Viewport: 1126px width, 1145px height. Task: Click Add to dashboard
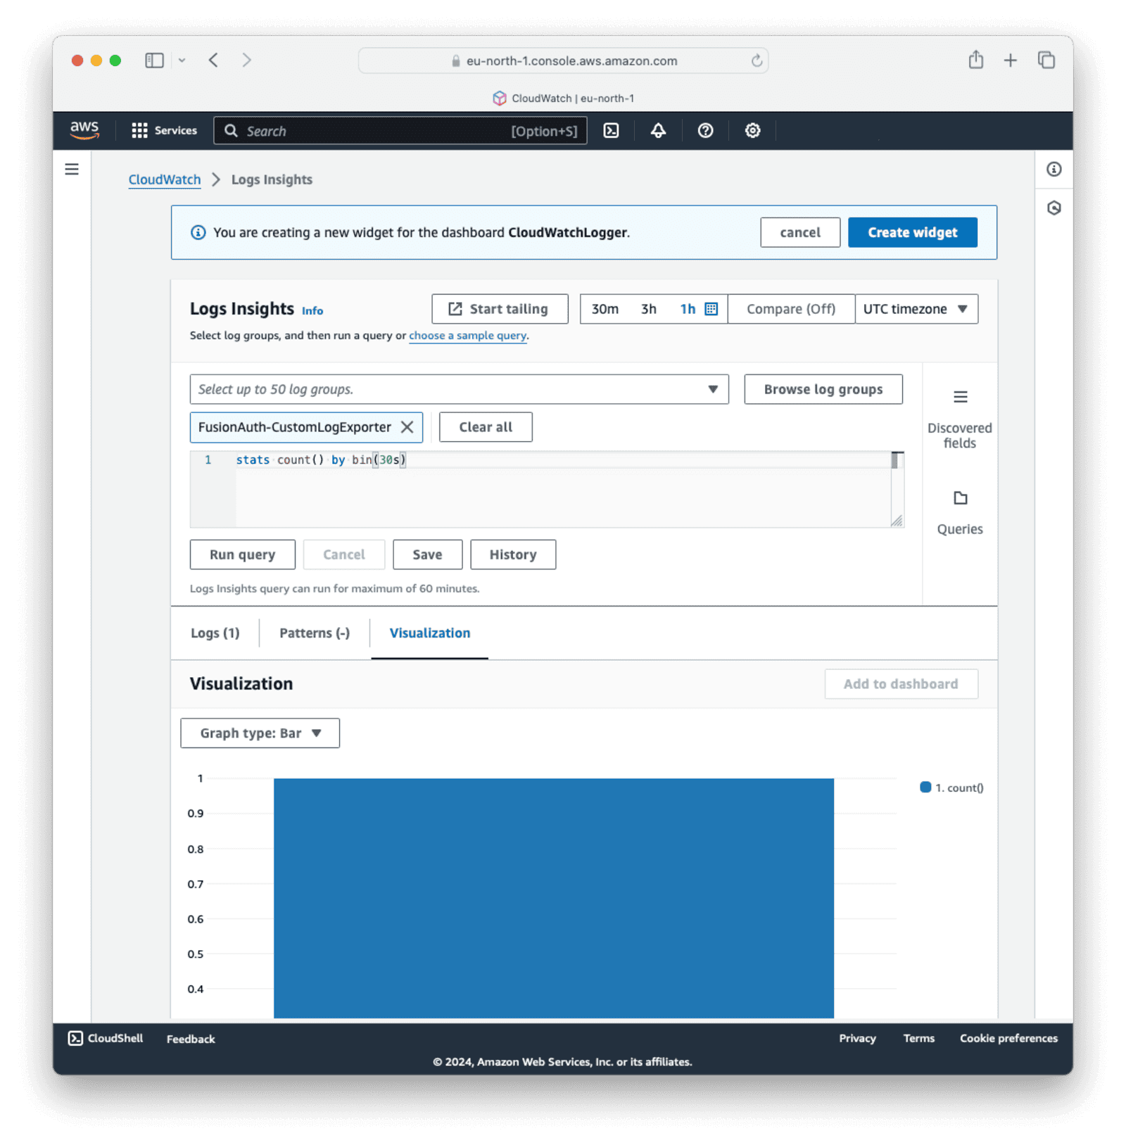click(901, 684)
